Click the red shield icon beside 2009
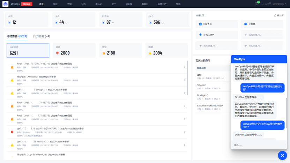Image resolution: width=290 pixels, height=163 pixels. (x=57, y=53)
